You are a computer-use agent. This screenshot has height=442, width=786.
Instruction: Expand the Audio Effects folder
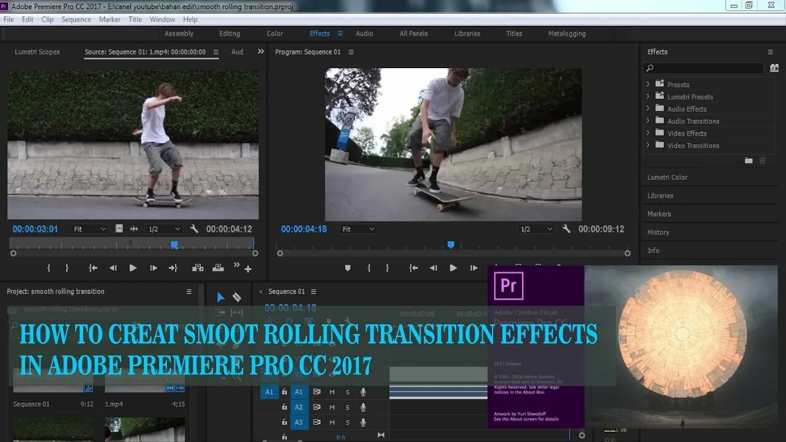click(648, 109)
